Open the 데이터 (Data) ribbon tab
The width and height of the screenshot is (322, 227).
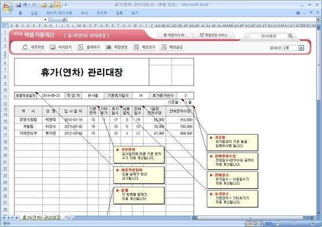tap(102, 13)
